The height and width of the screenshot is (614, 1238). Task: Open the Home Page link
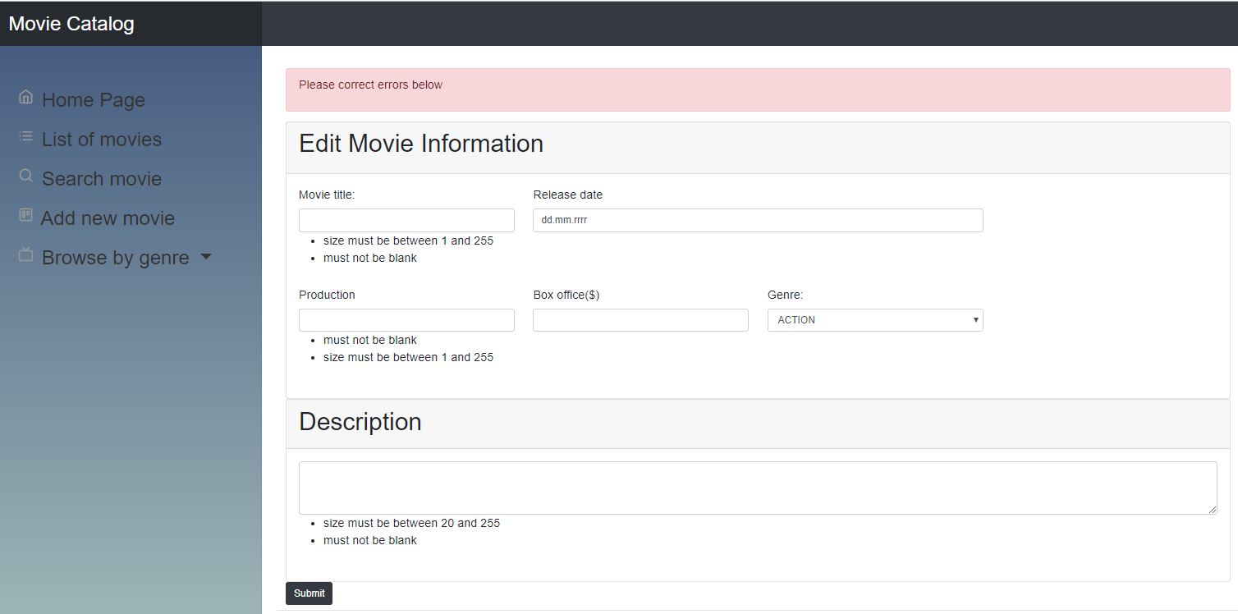tap(94, 100)
